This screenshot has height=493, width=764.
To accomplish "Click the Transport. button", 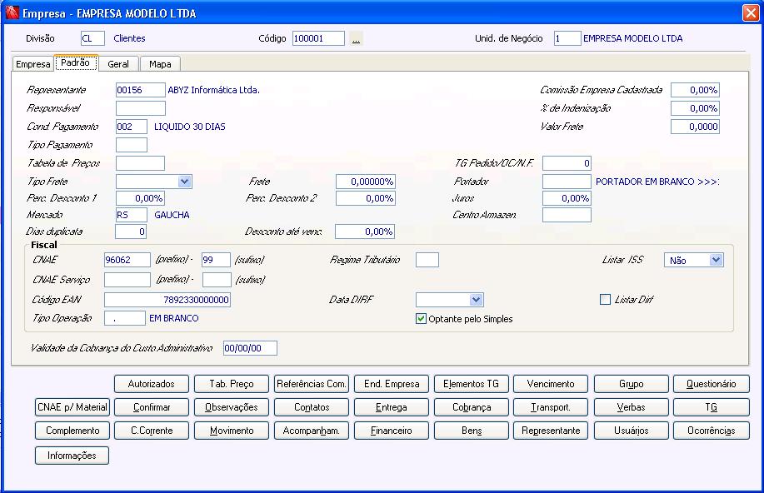I will point(551,407).
